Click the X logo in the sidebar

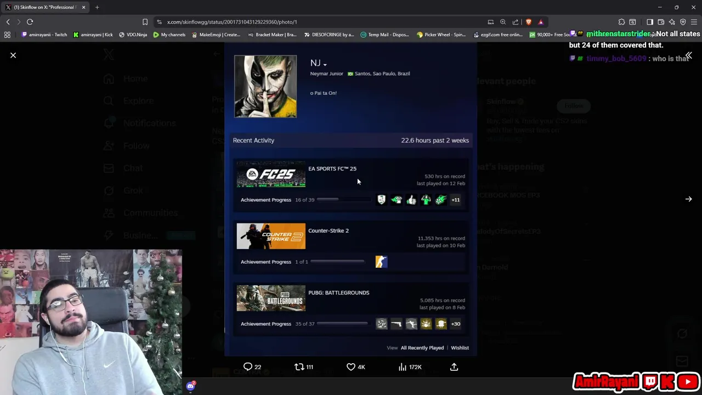pyautogui.click(x=109, y=54)
